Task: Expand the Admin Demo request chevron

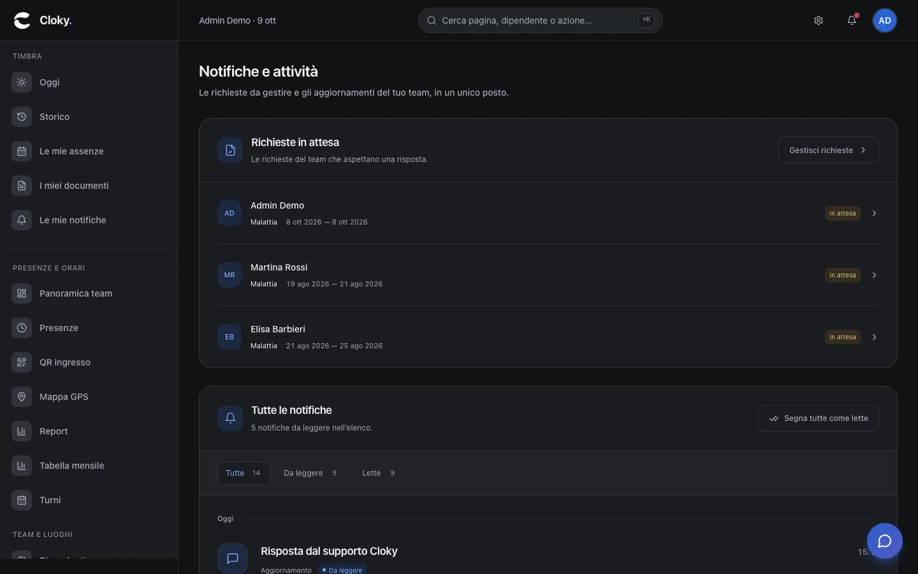Action: coord(874,213)
